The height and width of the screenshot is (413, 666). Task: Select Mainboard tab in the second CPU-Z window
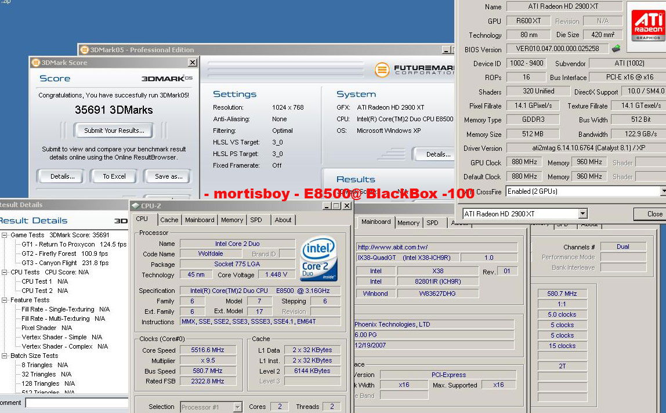point(376,222)
